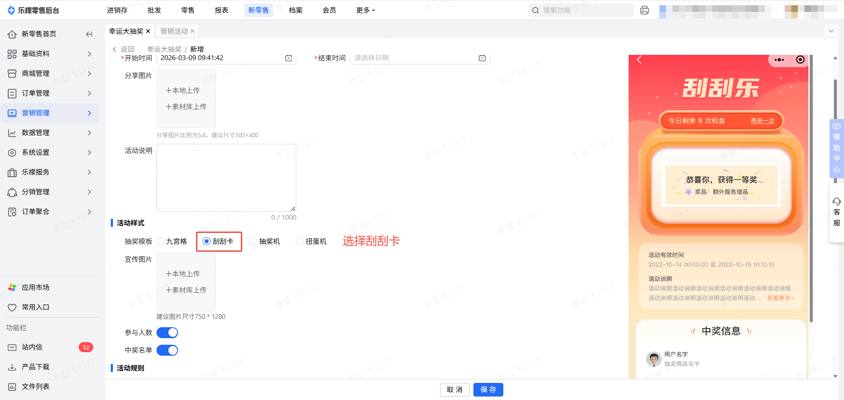Expand 乐檬服务 chevron
This screenshot has height=400, width=844.
[x=90, y=172]
